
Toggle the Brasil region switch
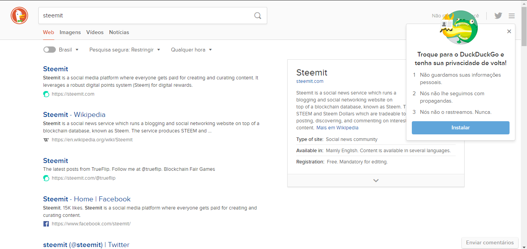[x=49, y=50]
